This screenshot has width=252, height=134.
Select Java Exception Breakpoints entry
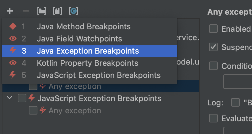pos(88,51)
